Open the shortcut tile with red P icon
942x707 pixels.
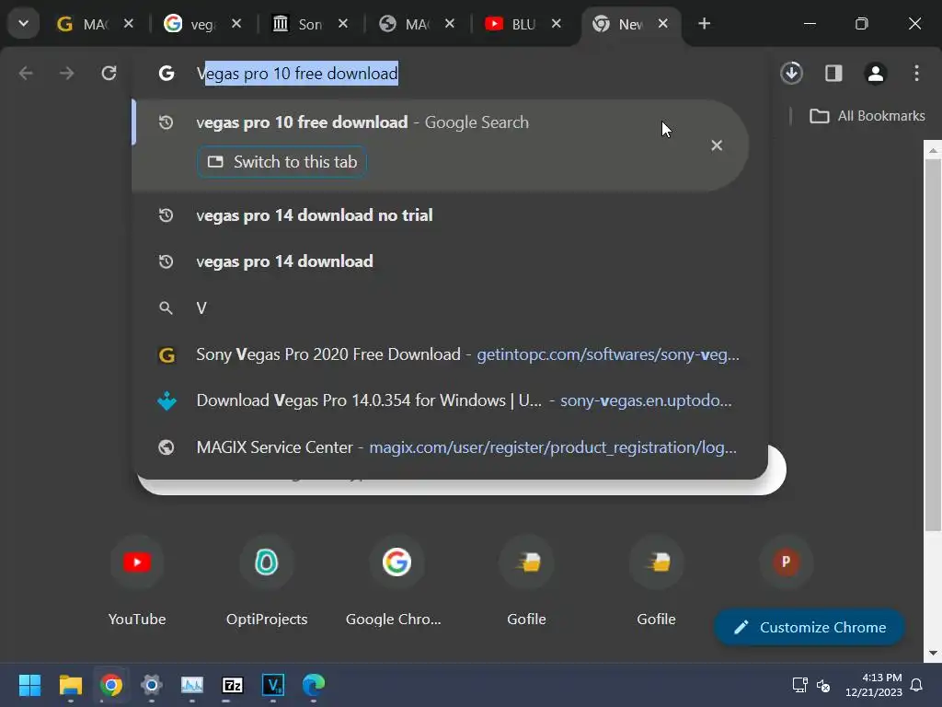[786, 562]
